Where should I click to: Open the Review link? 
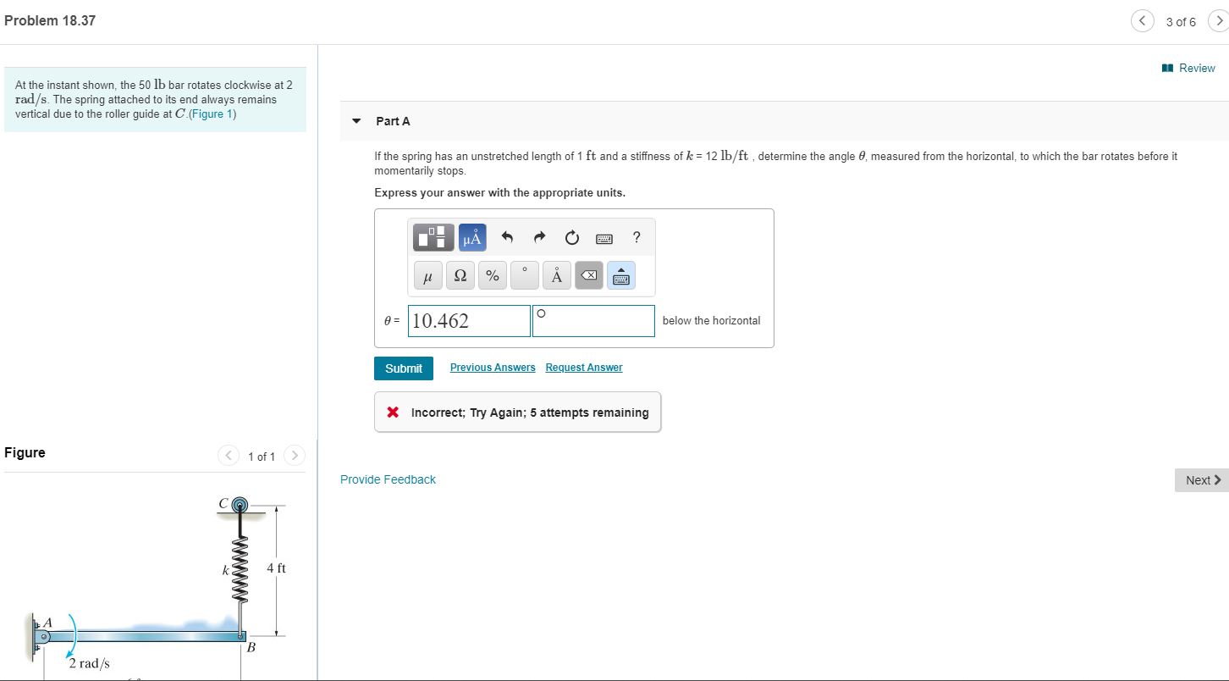click(x=1188, y=68)
